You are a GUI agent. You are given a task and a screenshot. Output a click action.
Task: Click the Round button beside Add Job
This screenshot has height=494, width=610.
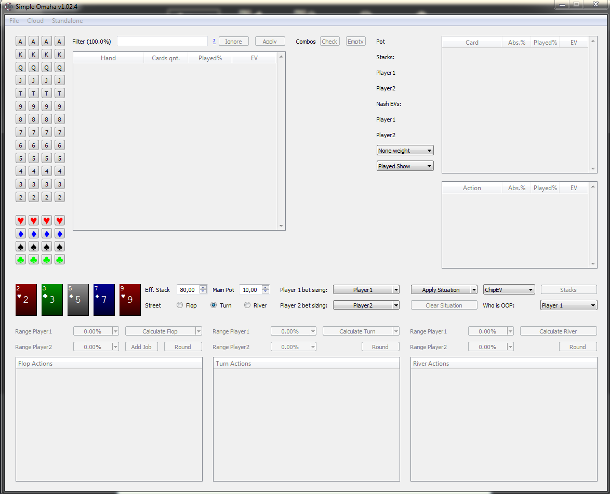183,347
